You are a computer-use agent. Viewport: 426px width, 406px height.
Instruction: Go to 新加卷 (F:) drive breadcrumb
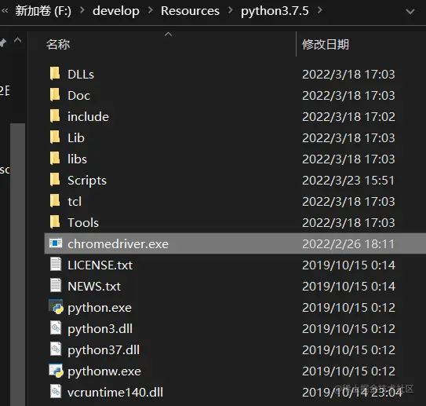(43, 11)
